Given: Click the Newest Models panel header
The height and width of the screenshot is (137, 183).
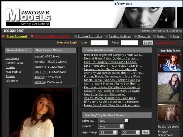Looking at the screenshot, I should (19, 50).
